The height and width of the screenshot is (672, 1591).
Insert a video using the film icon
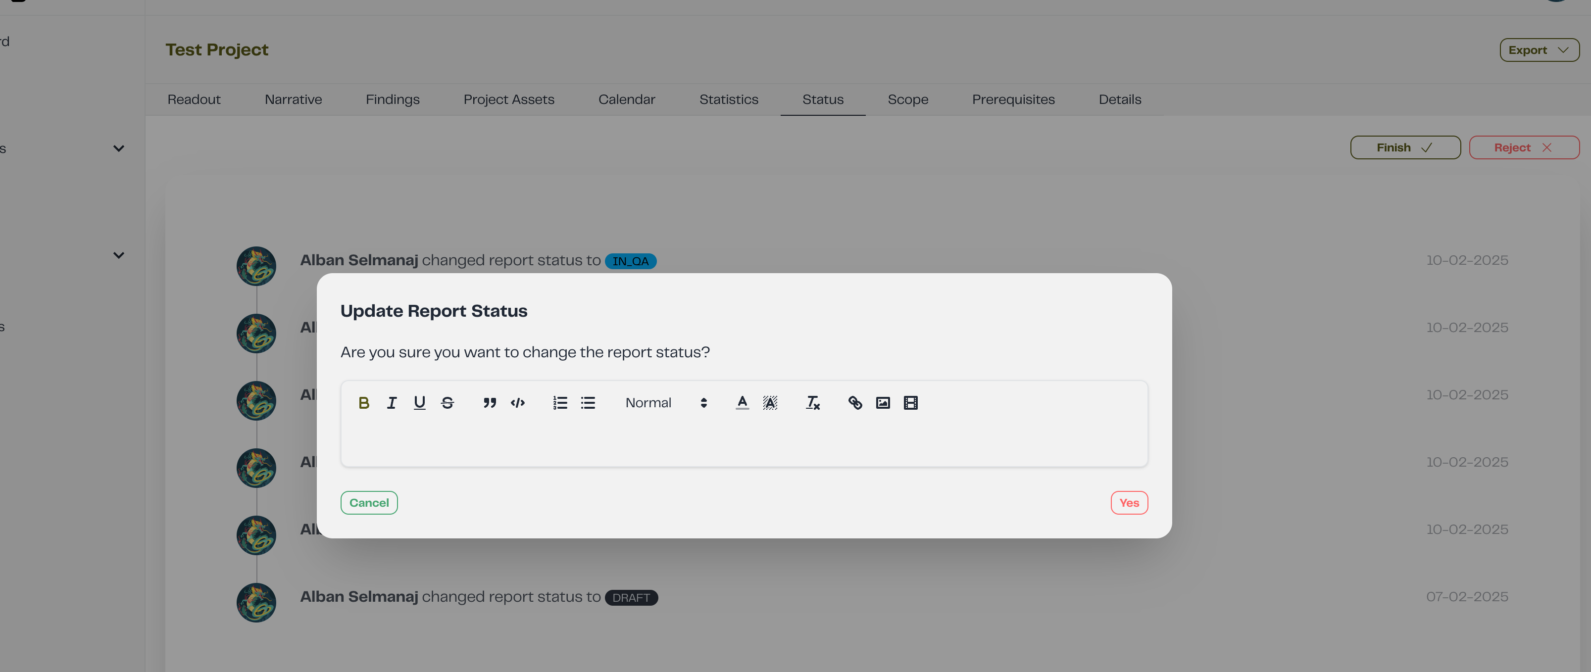910,403
